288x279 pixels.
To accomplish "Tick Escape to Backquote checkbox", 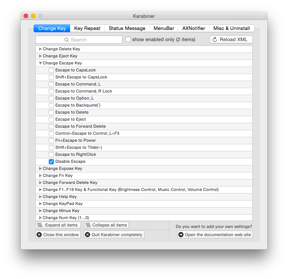I will point(51,105).
